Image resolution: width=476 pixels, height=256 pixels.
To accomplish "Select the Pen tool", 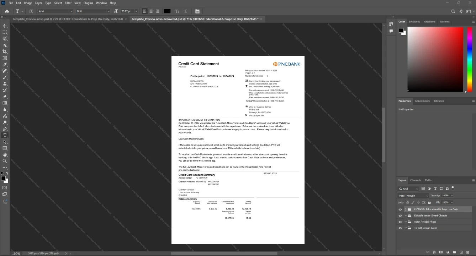I will (5, 129).
